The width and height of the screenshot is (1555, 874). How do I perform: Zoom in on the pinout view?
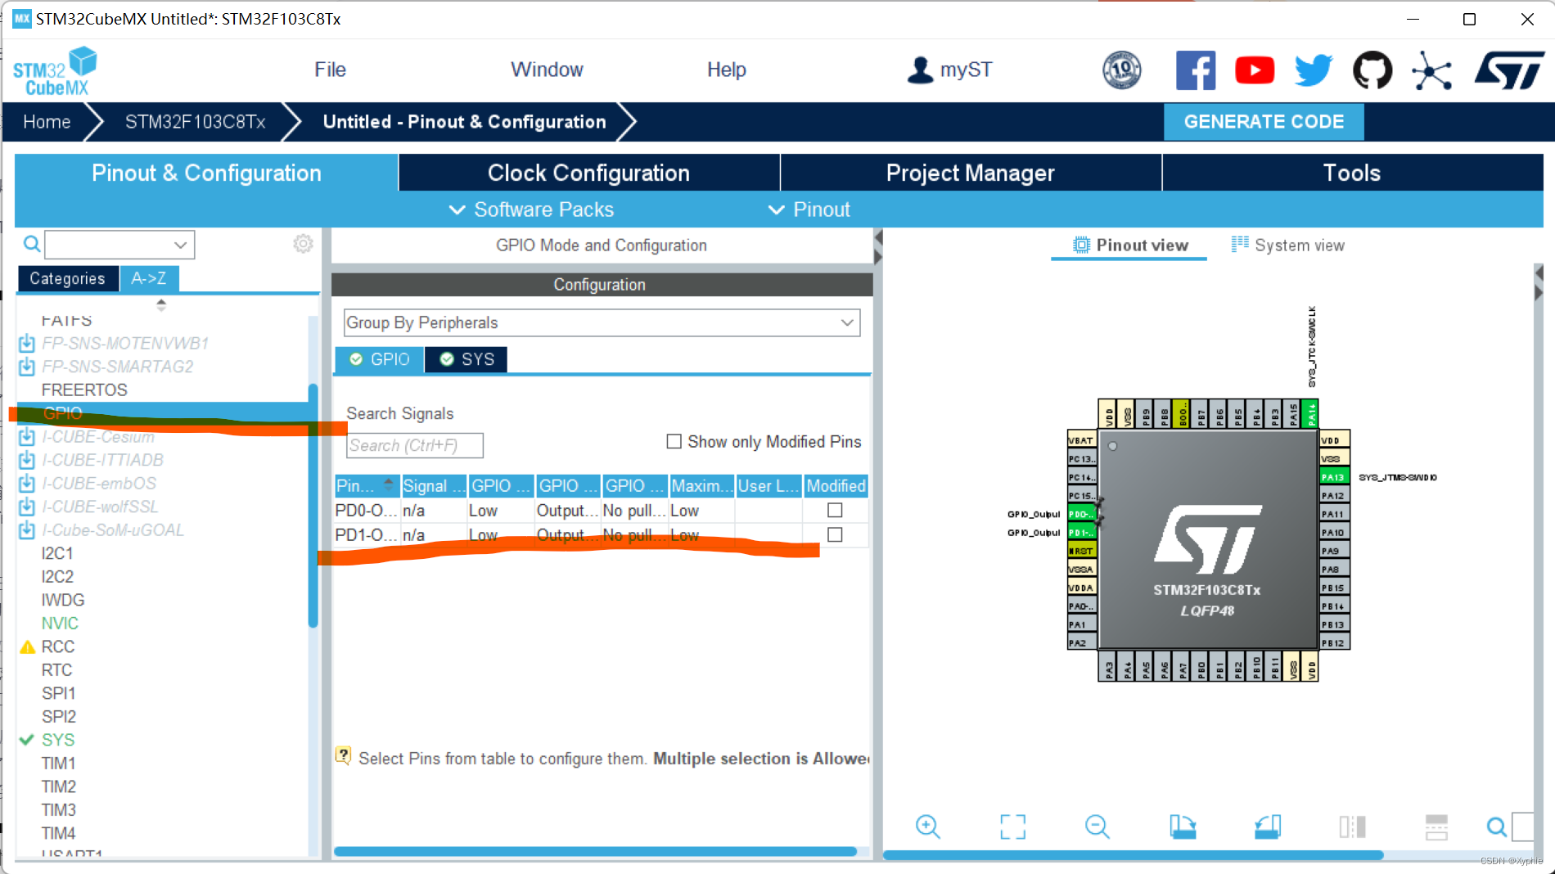point(927,827)
